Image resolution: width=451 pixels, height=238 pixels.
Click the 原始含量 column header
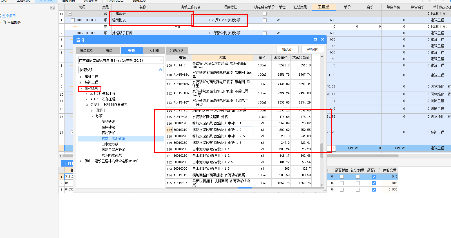(390, 170)
